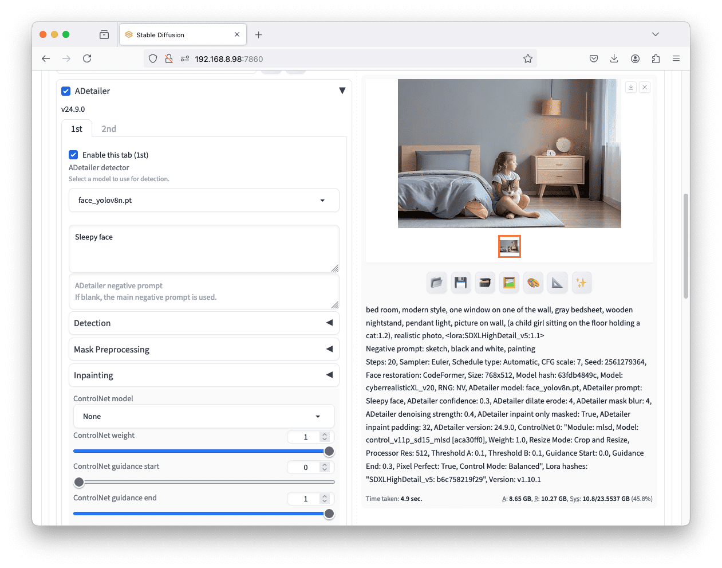Uncheck Enable this tab (1st)
This screenshot has width=722, height=568.
coord(73,155)
